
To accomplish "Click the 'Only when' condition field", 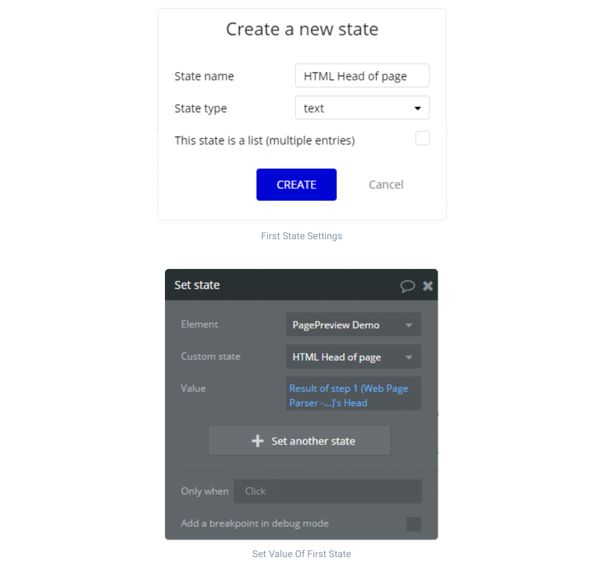I will point(328,491).
